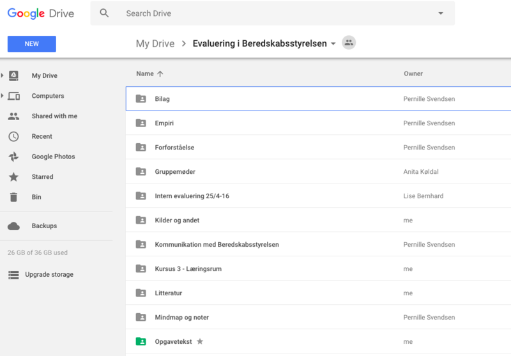This screenshot has height=356, width=511.
Task: Click the Upgrade storage link
Action: coord(49,275)
